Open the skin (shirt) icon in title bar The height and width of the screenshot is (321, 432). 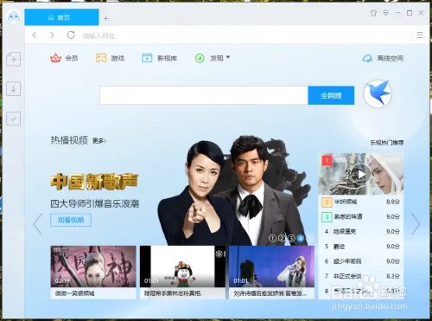tap(373, 13)
